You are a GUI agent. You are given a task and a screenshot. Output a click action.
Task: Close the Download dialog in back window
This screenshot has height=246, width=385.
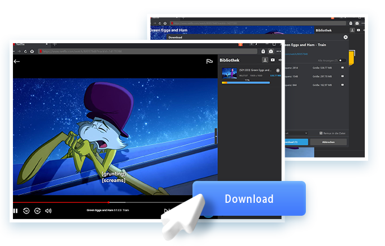(346, 38)
